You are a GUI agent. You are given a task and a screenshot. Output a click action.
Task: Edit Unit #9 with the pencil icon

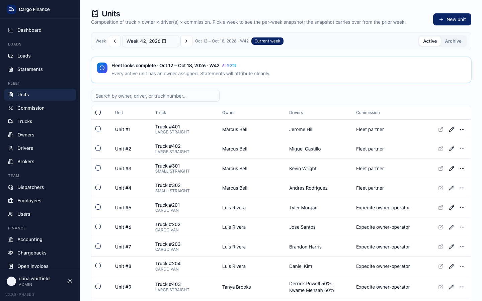click(x=452, y=287)
